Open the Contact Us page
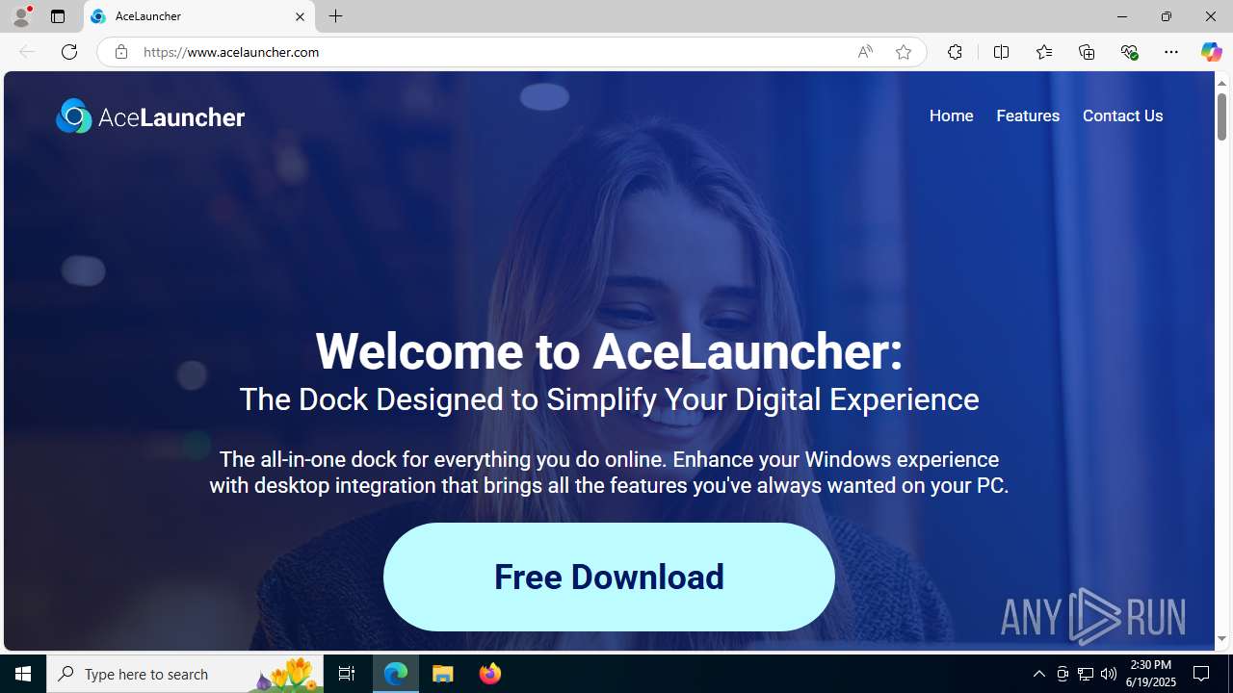The height and width of the screenshot is (693, 1233). (1122, 115)
